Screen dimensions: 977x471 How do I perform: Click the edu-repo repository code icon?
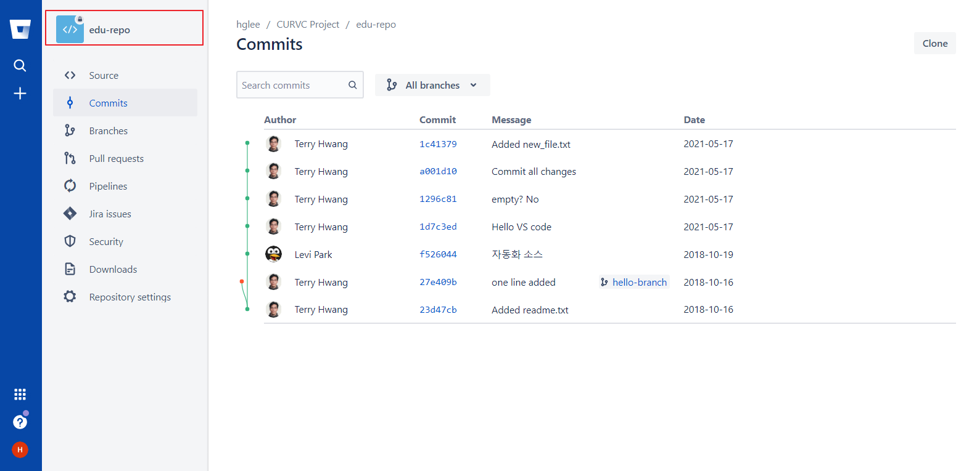pyautogui.click(x=70, y=30)
